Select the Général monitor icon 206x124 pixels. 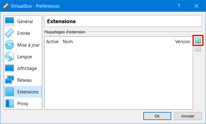(x=10, y=21)
